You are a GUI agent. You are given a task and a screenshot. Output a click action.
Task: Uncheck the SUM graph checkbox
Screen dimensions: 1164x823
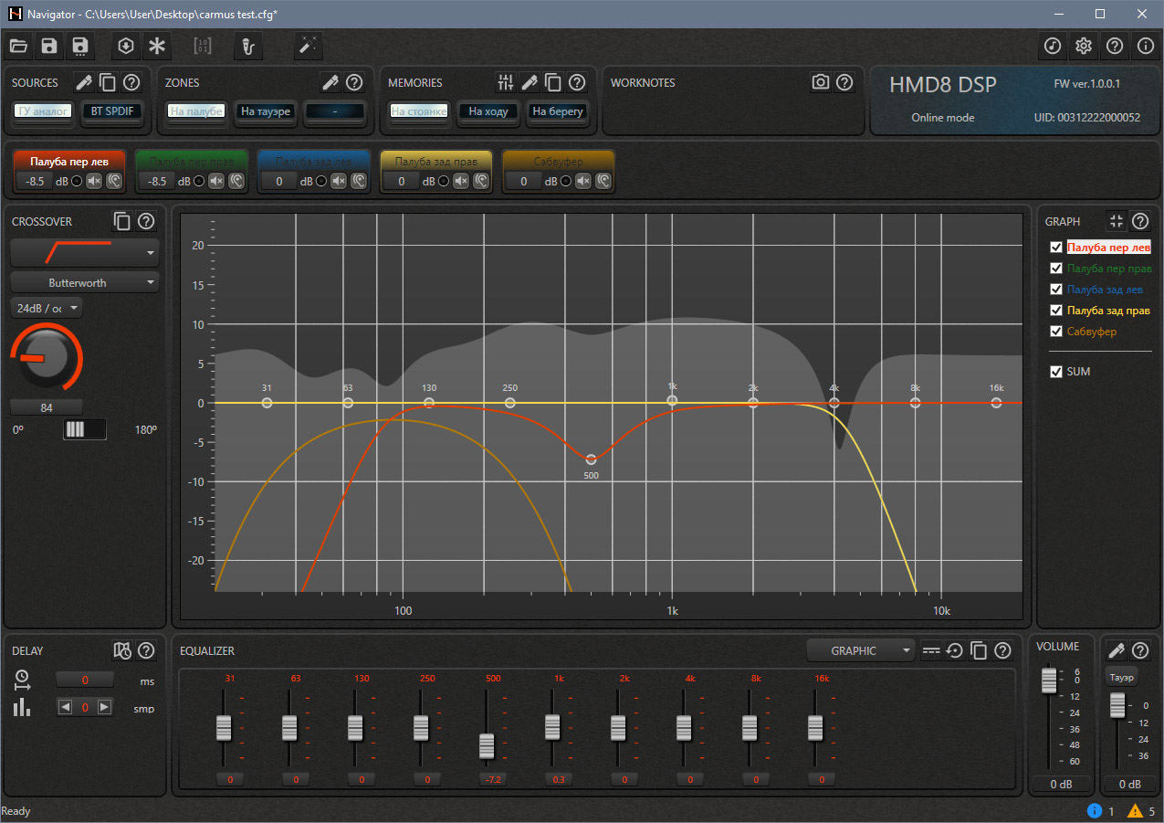1056,372
